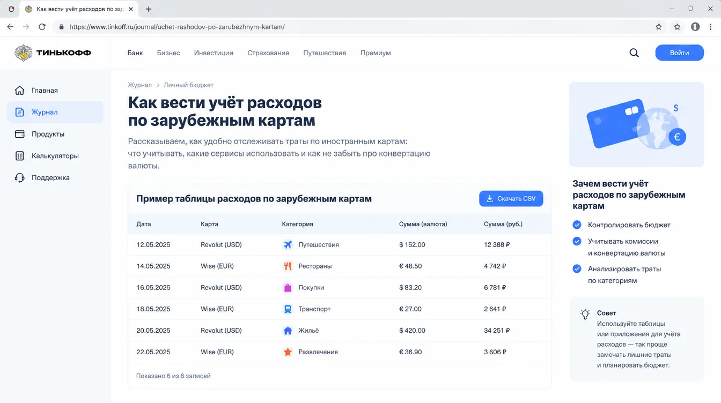Close the current browser tab
The image size is (721, 403).
pyautogui.click(x=131, y=9)
